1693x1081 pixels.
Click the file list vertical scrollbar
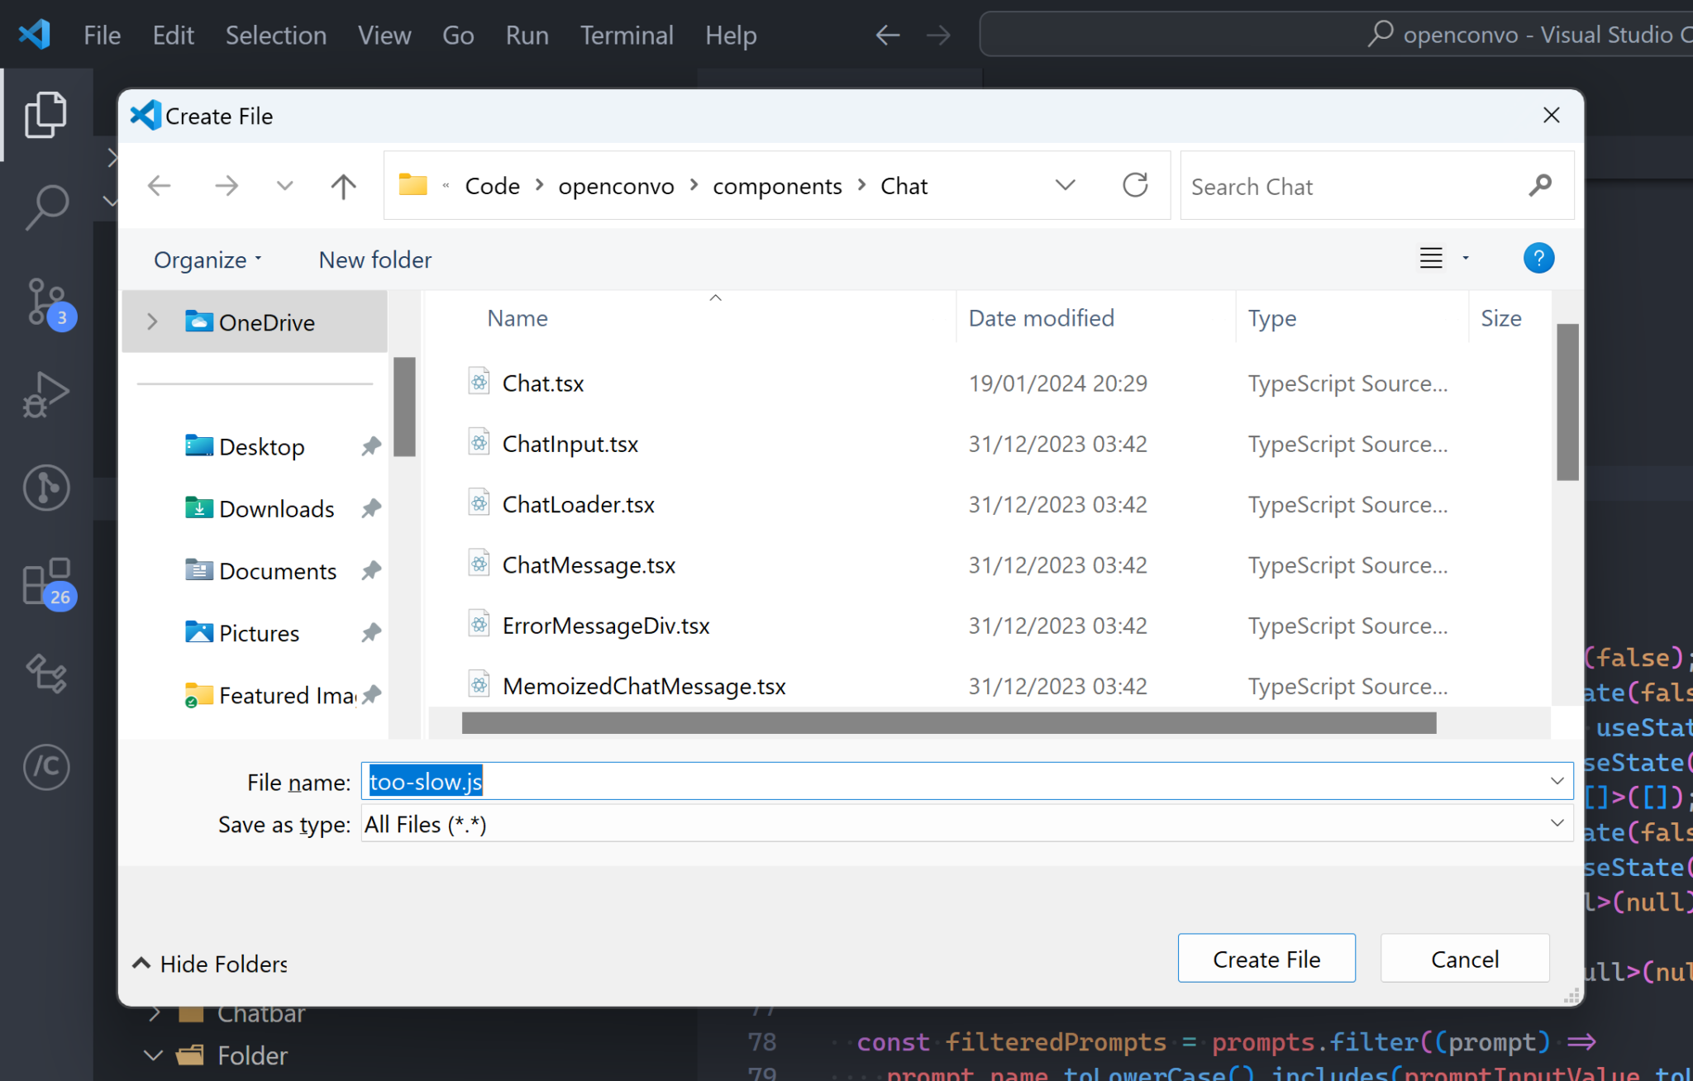[1567, 402]
